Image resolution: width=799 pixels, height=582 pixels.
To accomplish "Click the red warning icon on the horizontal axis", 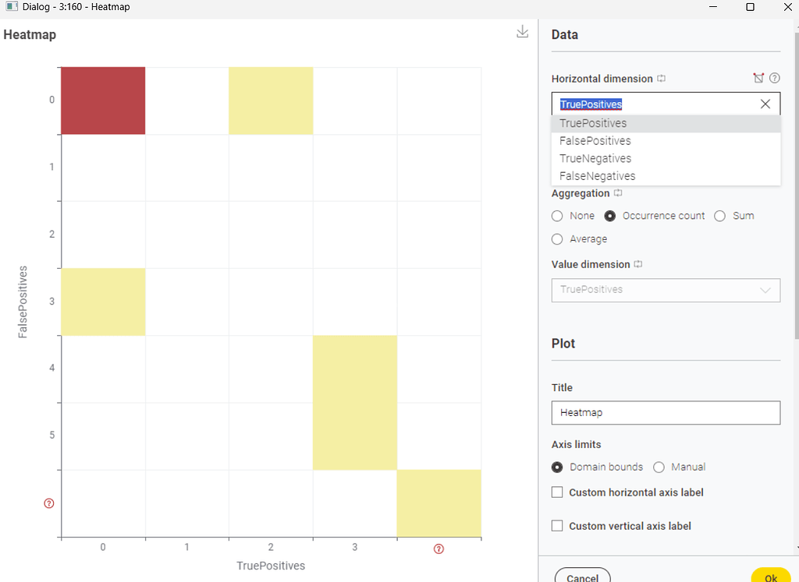I will coord(438,548).
